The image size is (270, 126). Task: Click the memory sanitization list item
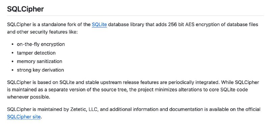(39, 61)
